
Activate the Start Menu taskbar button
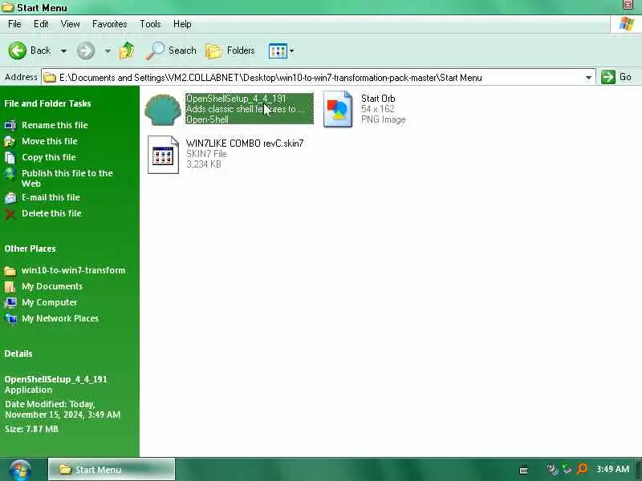pos(112,470)
